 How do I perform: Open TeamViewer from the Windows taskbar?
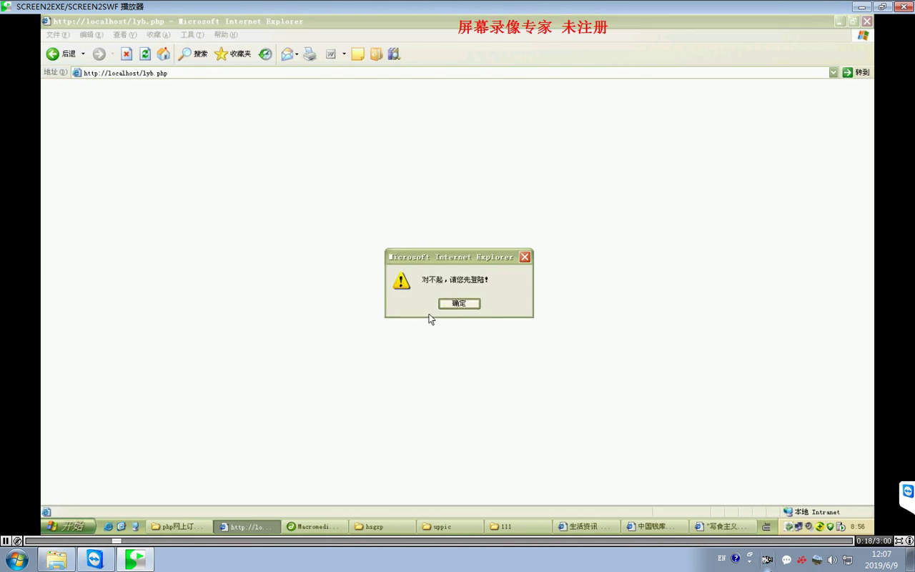tap(95, 559)
